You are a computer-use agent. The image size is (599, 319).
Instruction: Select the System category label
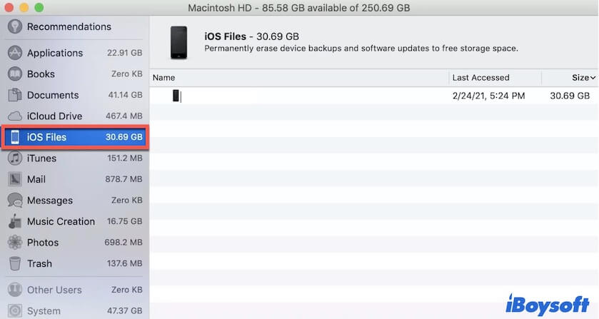coord(44,310)
